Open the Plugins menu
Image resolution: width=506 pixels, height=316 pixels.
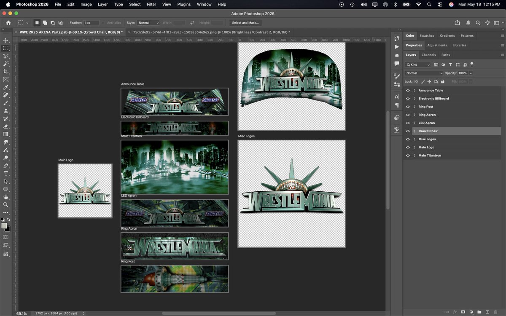coord(184,4)
